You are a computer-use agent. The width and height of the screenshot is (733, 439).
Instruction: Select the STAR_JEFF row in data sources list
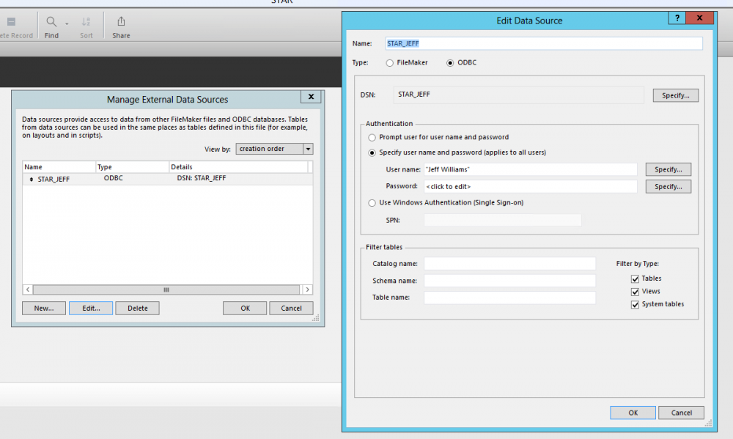click(x=167, y=179)
